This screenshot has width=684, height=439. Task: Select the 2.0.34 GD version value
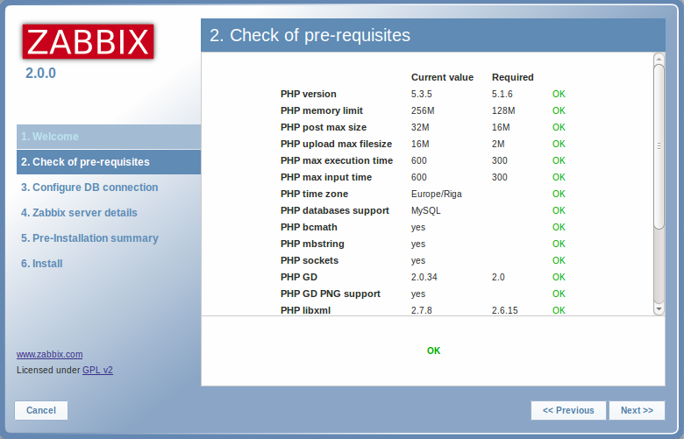point(424,277)
